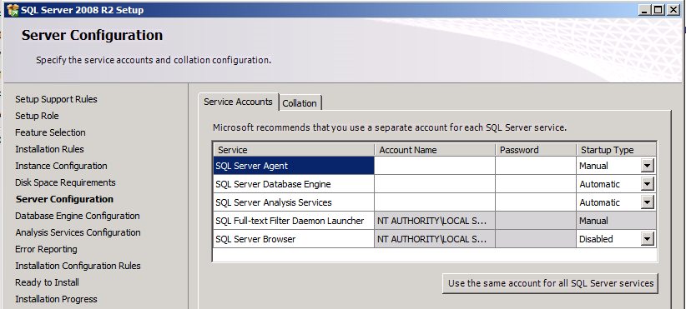
Task: Click Use the same account for all services
Action: (x=550, y=283)
